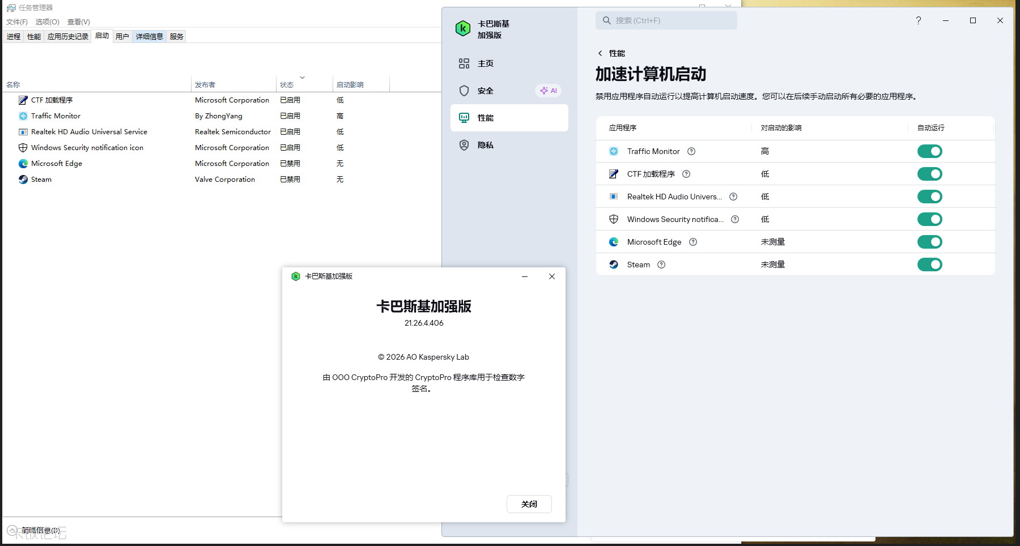This screenshot has height=546, width=1020.
Task: Click the AI badge next to 安全
Action: [x=549, y=91]
